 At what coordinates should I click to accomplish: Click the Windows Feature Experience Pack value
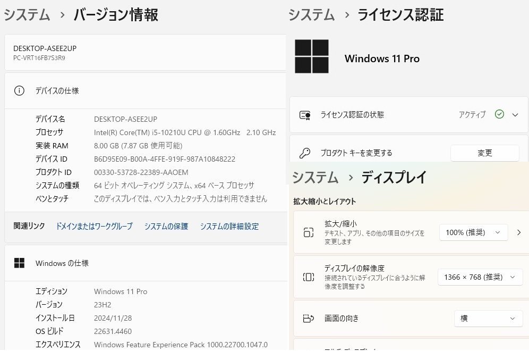181,345
